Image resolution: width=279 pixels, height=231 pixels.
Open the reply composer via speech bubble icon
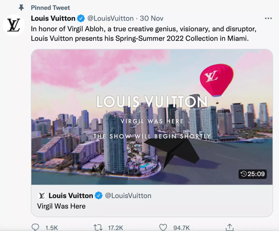click(35, 227)
